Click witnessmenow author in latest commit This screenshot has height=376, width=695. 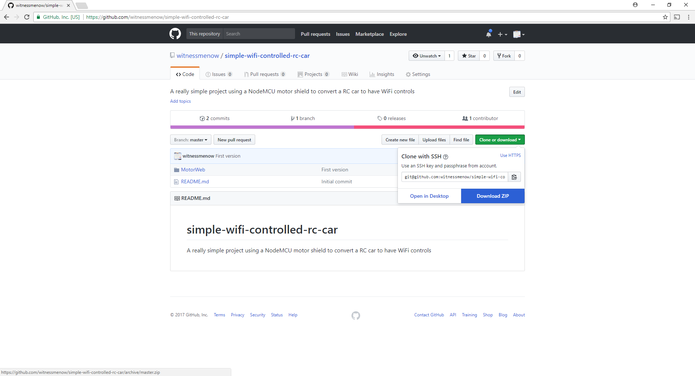click(x=198, y=156)
